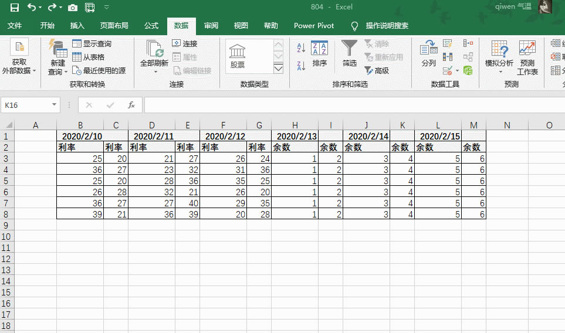Switch to the 公式 ribbon tab

click(x=151, y=26)
